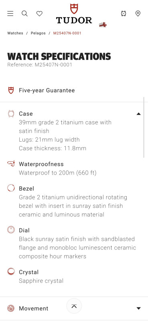Open search with magnifier icon
This screenshot has height=321, width=148.
pos(24,14)
